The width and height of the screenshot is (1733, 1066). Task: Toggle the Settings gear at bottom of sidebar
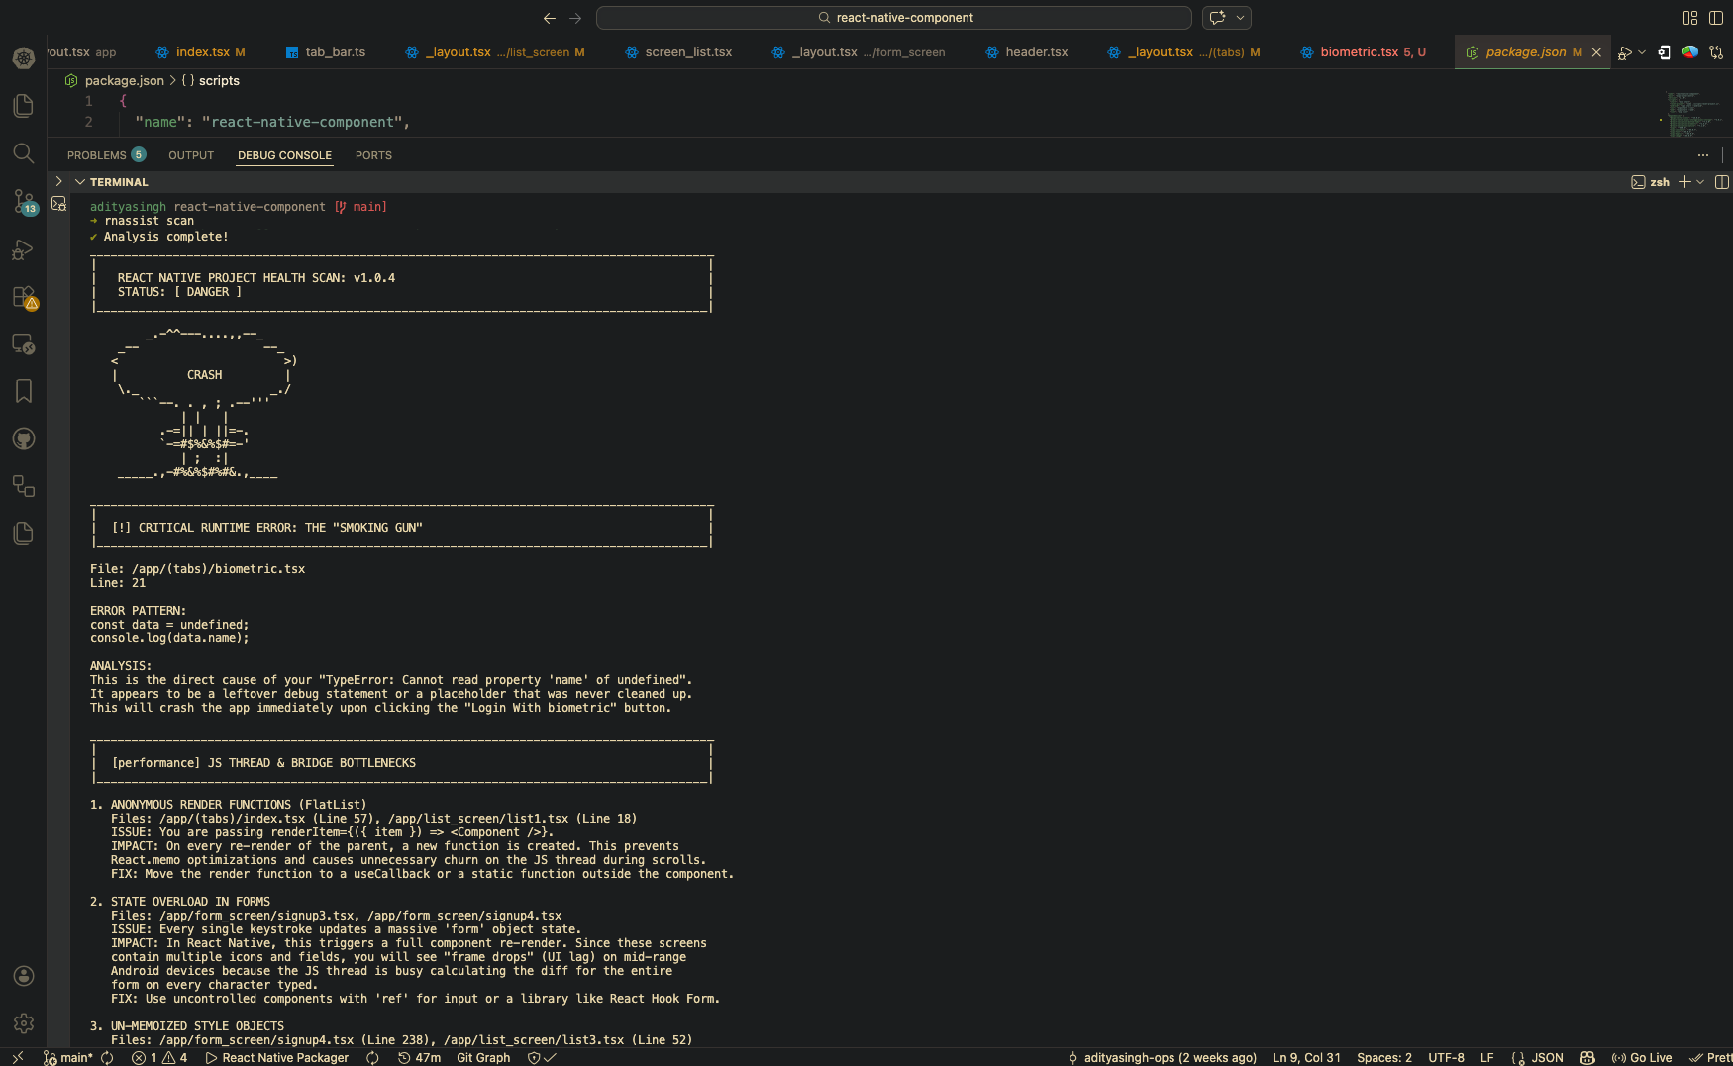(x=24, y=1023)
